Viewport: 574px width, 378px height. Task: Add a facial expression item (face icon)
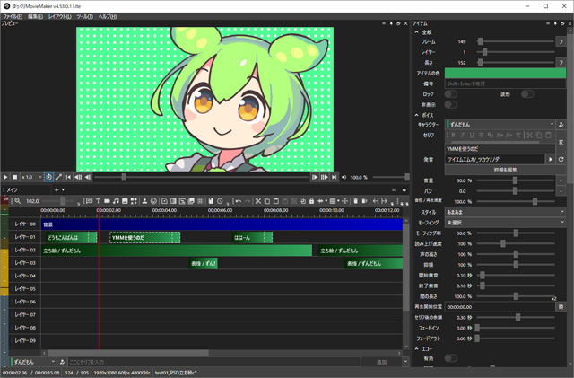(x=153, y=201)
